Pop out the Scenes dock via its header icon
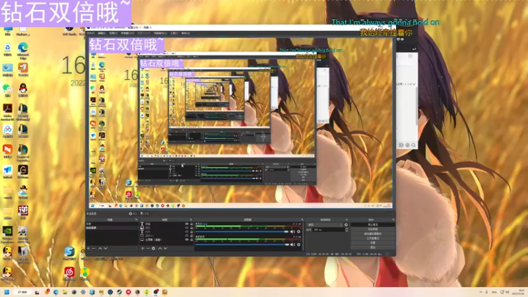The width and height of the screenshot is (528, 297). (136, 220)
